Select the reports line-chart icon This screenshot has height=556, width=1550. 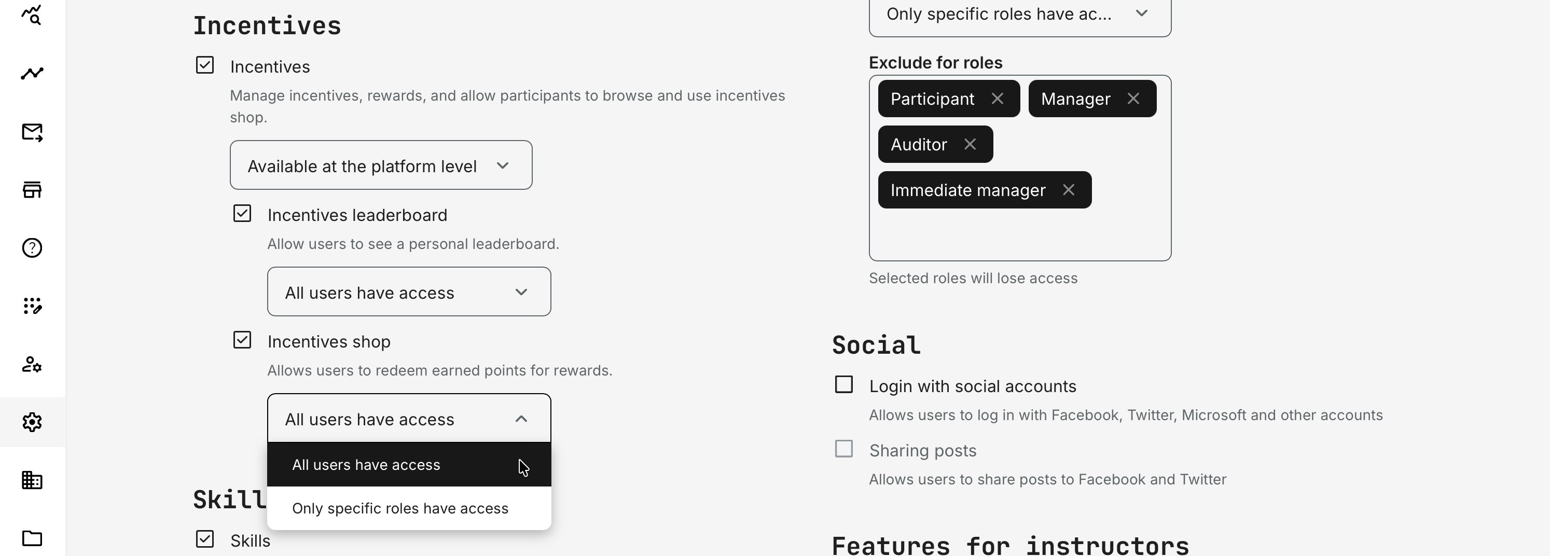33,72
